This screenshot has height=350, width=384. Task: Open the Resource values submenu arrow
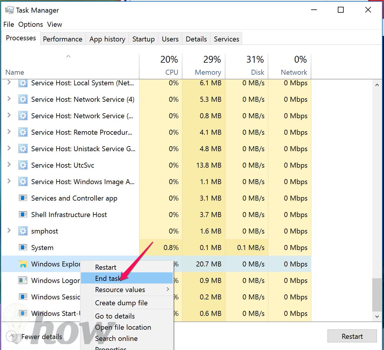(x=168, y=289)
